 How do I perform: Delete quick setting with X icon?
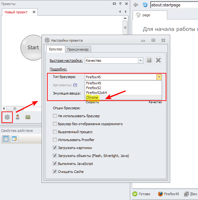pos(158,60)
